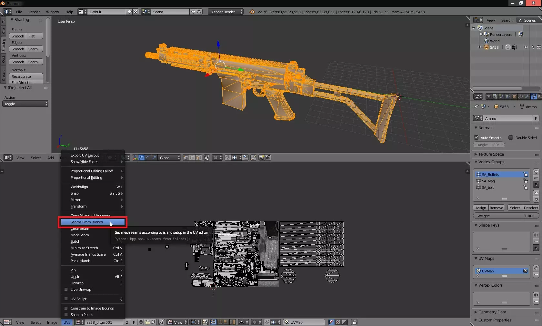Collapse the Vertex Groups panel
The image size is (542, 326).
pyautogui.click(x=491, y=162)
